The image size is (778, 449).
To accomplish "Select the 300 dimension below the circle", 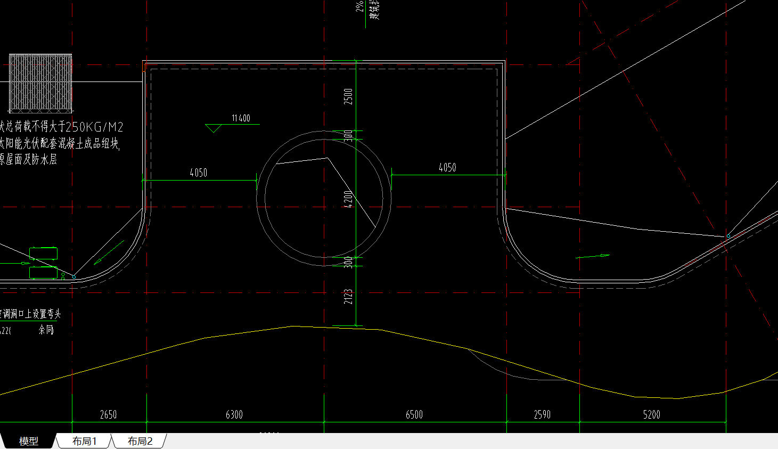I will point(348,262).
